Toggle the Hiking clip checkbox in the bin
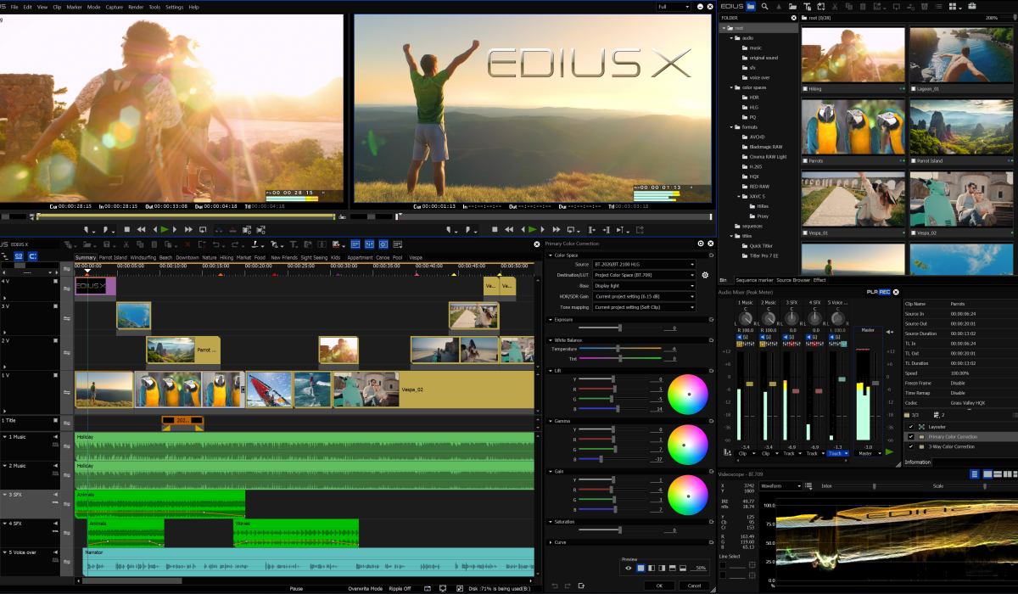 (x=805, y=88)
